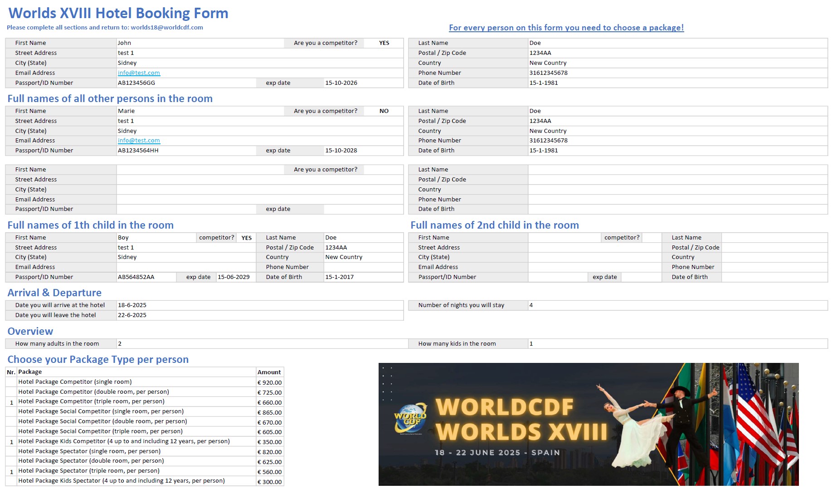The image size is (837, 494).
Task: Click the first name field containing John
Action: tap(200, 43)
